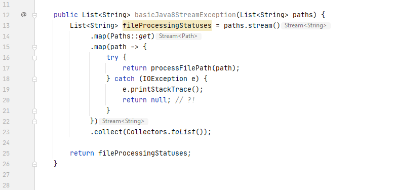
Task: Click the basicJava8StreamException method name
Action: pos(185,15)
